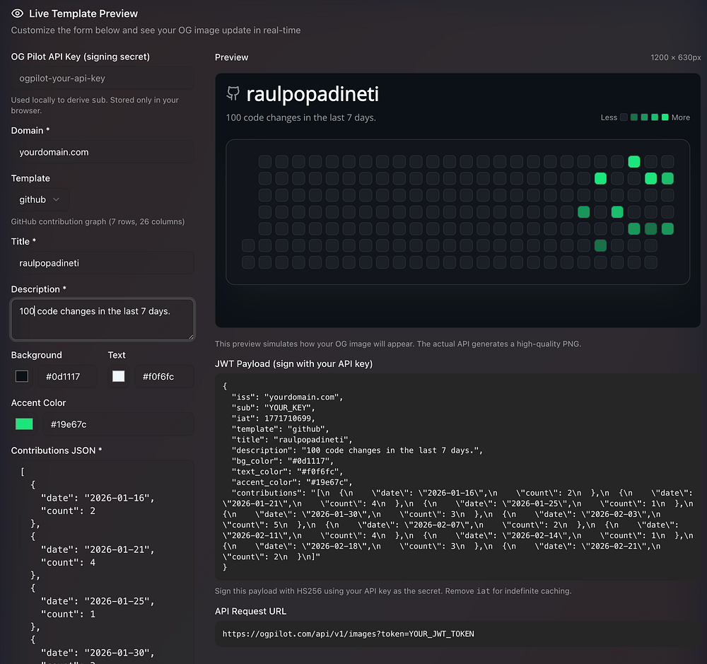
Task: Click inside the Description textarea
Action: point(103,319)
